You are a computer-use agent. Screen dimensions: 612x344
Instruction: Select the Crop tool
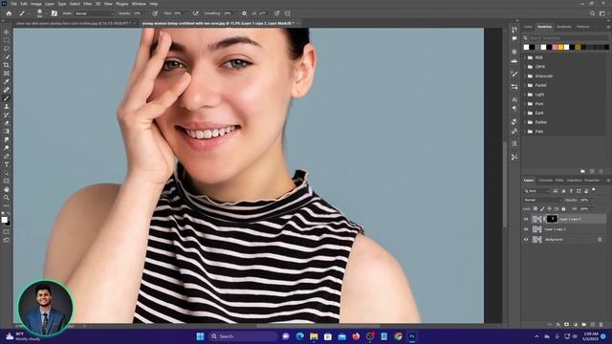7,65
